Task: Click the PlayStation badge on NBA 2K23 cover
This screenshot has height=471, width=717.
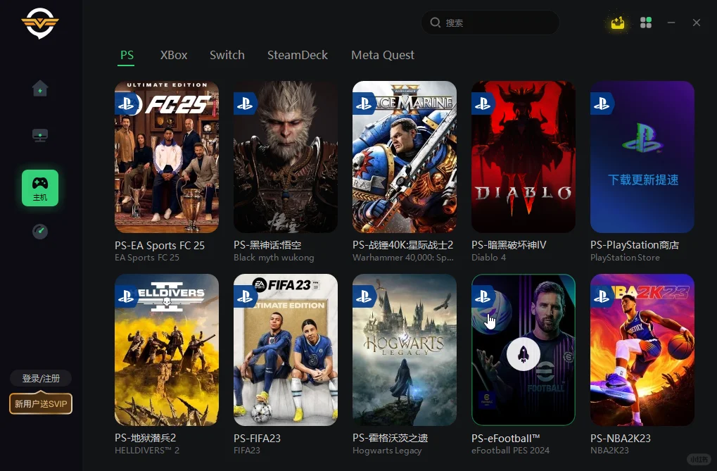Action: pos(602,297)
